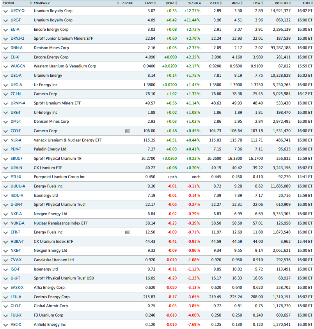The width and height of the screenshot is (314, 329).
Task: Click the VOLUME column header label
Action: click(x=282, y=3)
